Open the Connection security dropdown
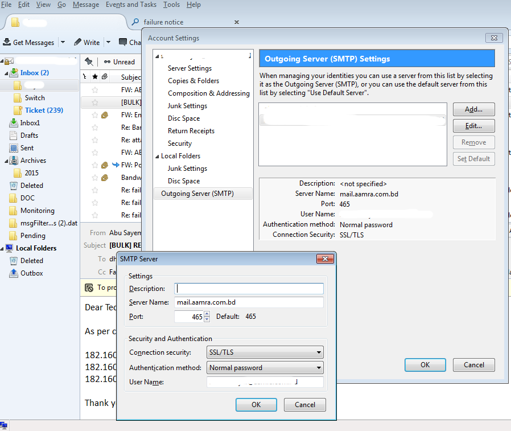 click(x=265, y=352)
